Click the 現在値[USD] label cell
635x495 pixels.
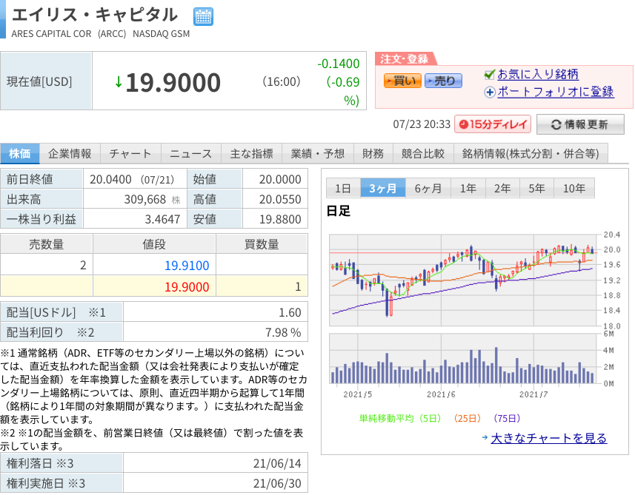pos(46,81)
